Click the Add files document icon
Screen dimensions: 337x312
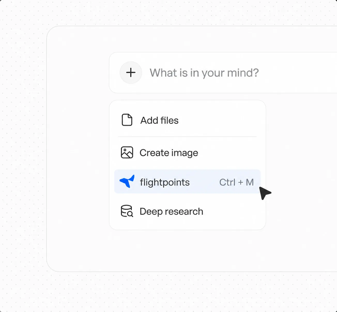tap(127, 120)
